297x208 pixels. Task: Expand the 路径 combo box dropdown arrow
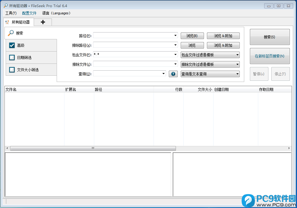175,35
